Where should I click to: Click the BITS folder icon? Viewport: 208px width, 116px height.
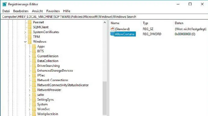click(x=34, y=51)
